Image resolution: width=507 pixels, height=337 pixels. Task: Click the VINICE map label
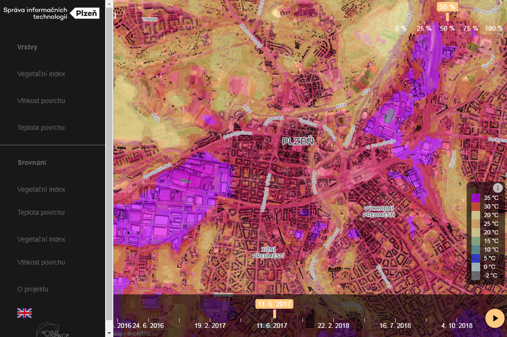point(149,19)
